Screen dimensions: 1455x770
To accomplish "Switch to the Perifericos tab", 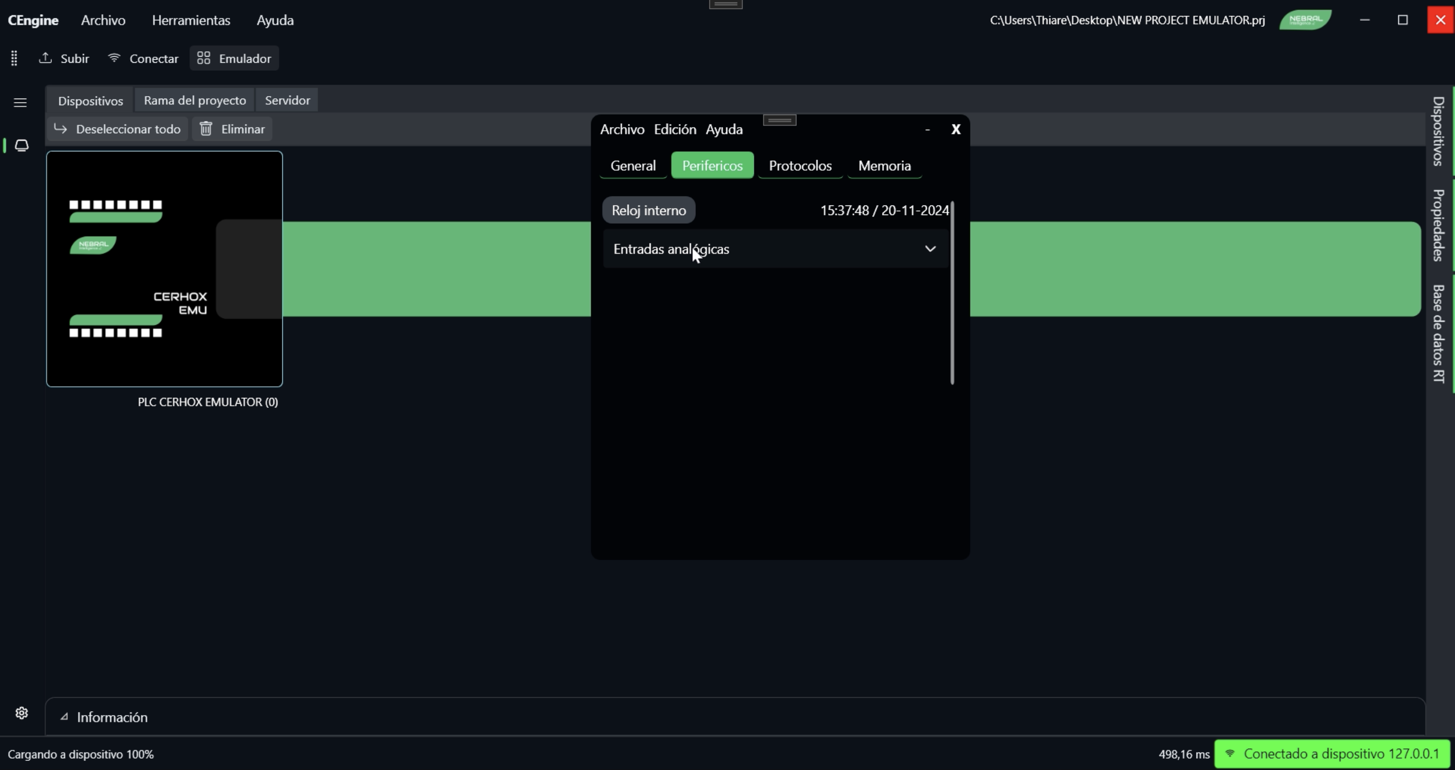I will [712, 165].
